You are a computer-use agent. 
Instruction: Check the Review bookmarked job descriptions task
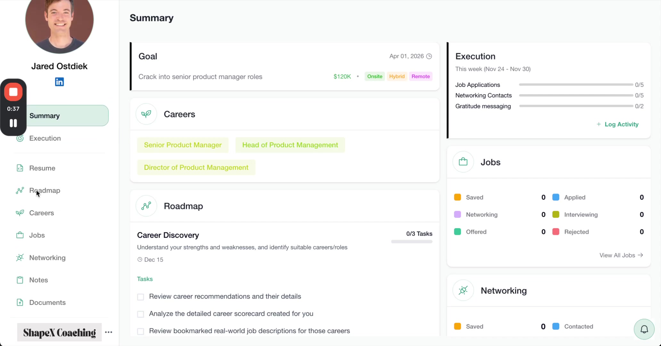(140, 331)
